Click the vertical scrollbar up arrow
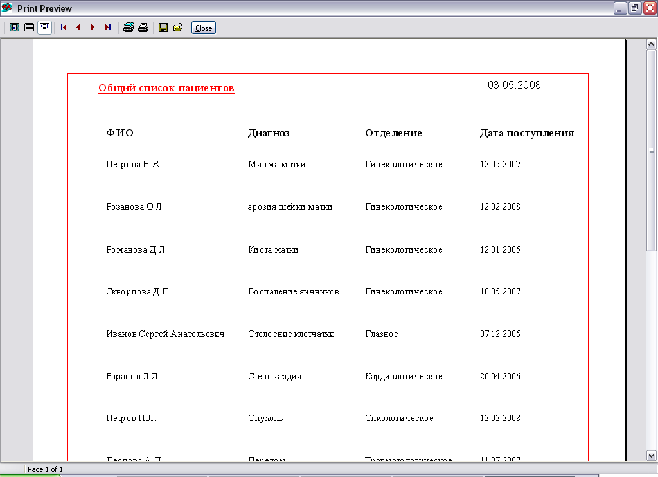The width and height of the screenshot is (658, 477). [652, 44]
